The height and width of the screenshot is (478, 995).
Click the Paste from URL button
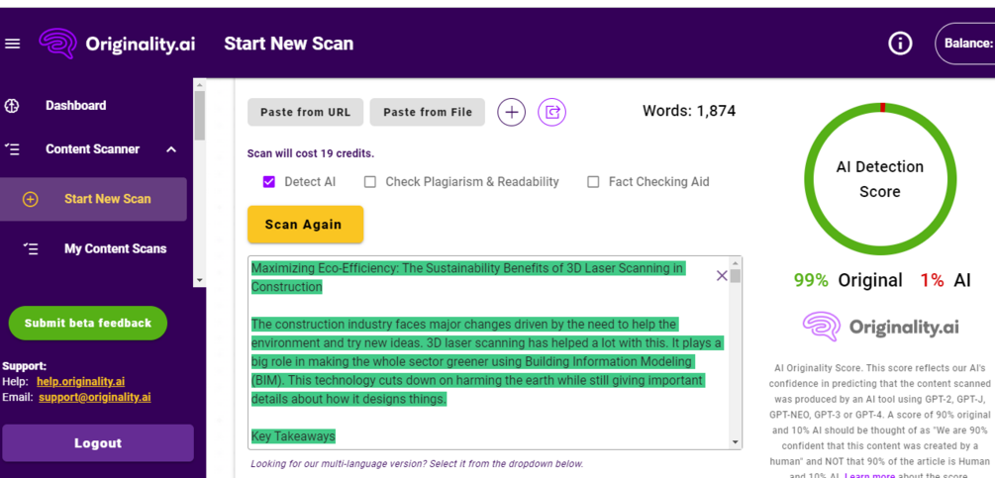pos(305,112)
